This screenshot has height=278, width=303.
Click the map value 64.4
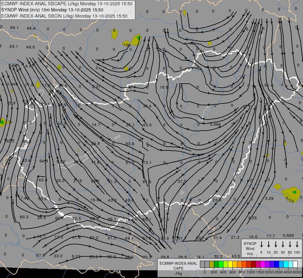31,28
